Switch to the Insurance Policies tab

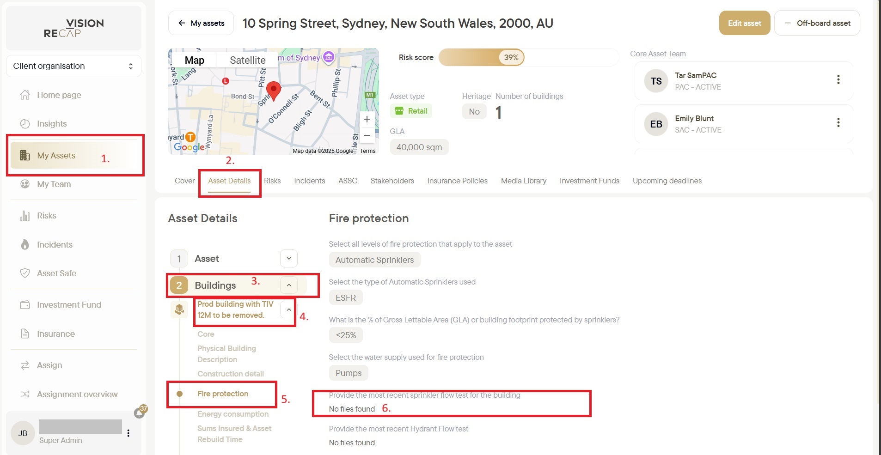click(457, 181)
